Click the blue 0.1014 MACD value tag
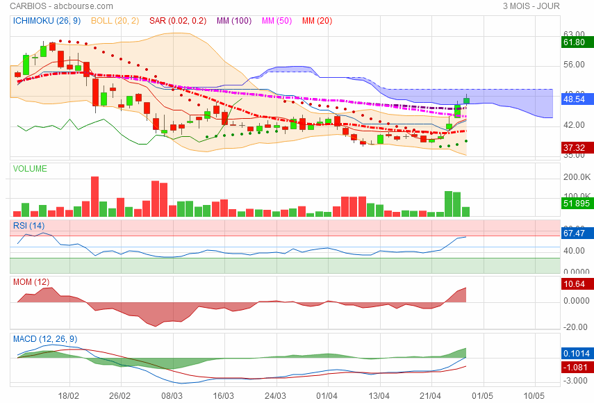The image size is (594, 403). [577, 354]
